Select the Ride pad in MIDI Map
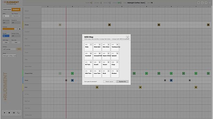The image size is (213, 119). coord(88,47)
